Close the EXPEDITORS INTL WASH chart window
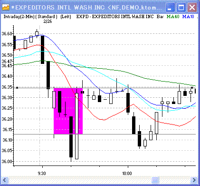Viewport: 200px width, 186px height. 192,8
